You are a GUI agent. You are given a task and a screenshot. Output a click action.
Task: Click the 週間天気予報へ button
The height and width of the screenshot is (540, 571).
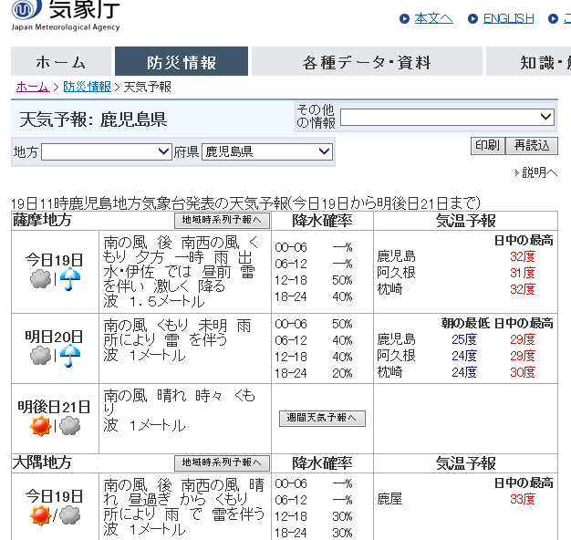click(322, 418)
